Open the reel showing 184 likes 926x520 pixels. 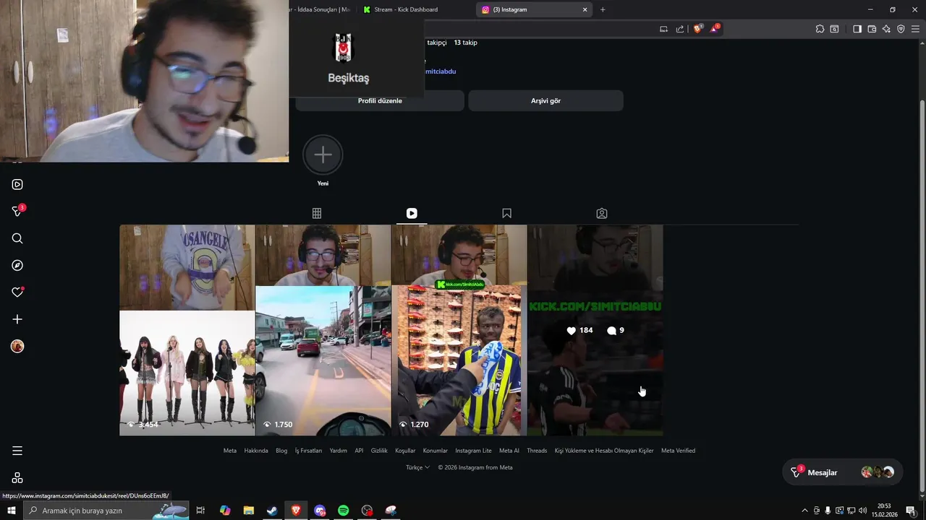pos(595,330)
